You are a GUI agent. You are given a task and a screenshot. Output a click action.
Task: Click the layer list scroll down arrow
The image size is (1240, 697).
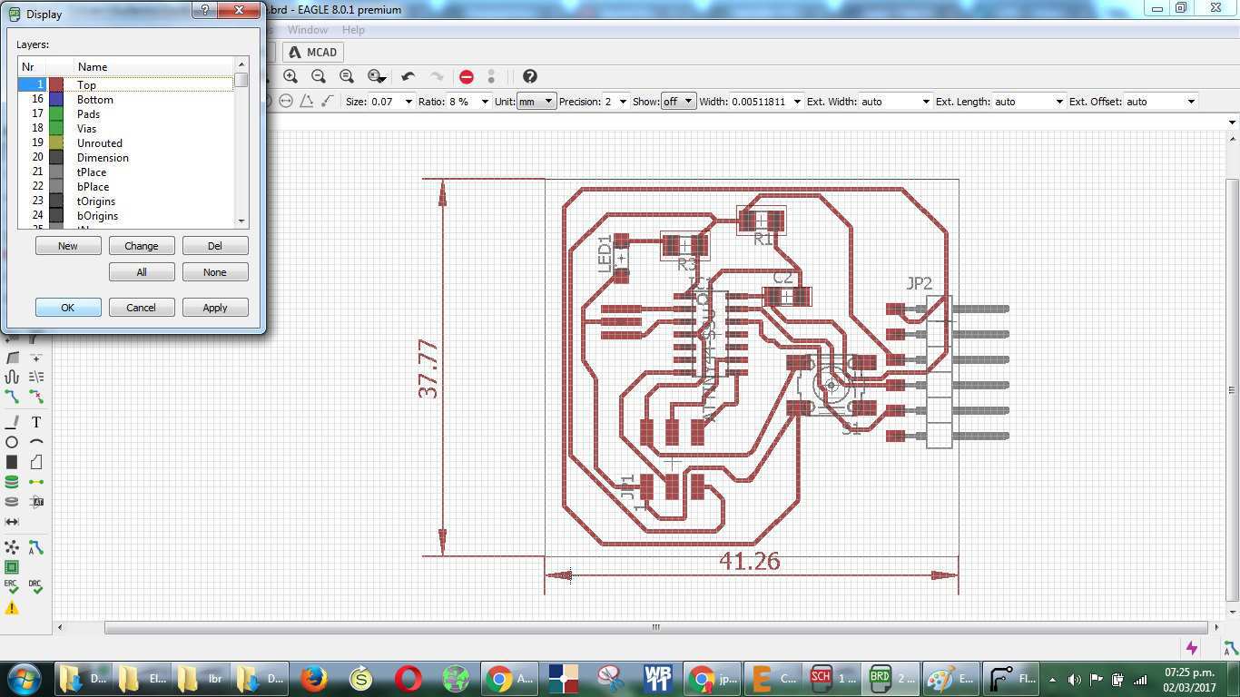click(x=241, y=221)
